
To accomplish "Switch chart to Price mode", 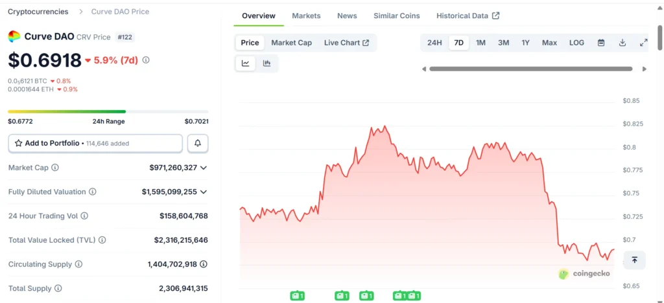I will pos(250,43).
